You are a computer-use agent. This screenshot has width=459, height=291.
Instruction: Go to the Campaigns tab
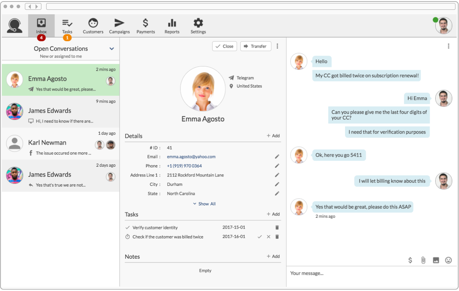[120, 26]
